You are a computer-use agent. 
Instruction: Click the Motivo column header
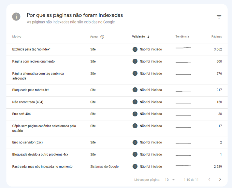coord(17,37)
